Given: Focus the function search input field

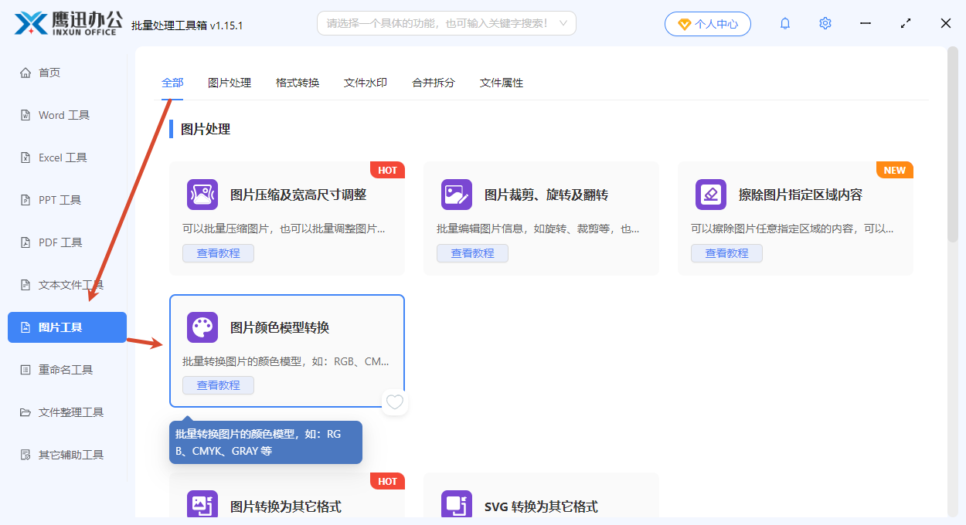Looking at the screenshot, I should pos(446,23).
